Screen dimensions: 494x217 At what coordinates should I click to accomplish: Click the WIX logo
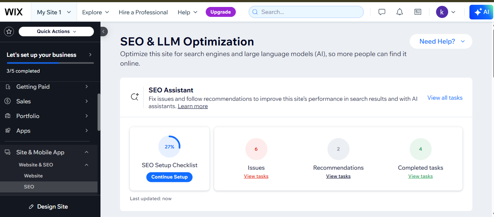tap(14, 12)
